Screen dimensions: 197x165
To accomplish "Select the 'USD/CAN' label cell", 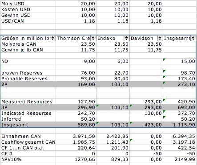I will pos(28,21).
